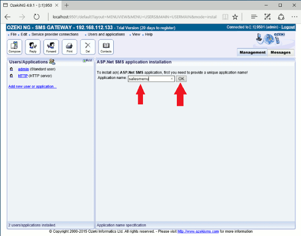Click the Forward toolbar icon
The image size is (301, 236).
pyautogui.click(x=51, y=47)
